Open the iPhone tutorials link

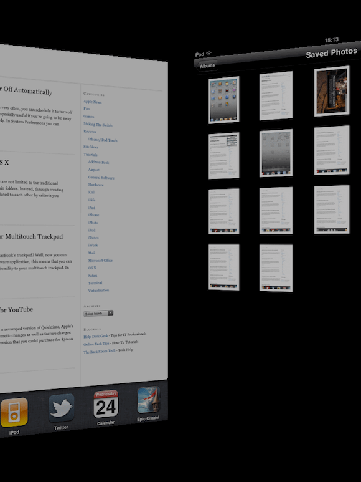93,215
